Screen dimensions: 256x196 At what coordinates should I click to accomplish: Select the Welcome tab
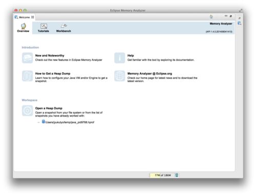(x=25, y=17)
